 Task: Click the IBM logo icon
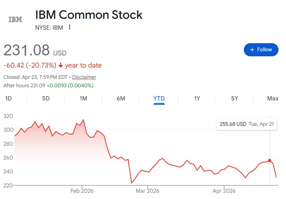click(15, 19)
